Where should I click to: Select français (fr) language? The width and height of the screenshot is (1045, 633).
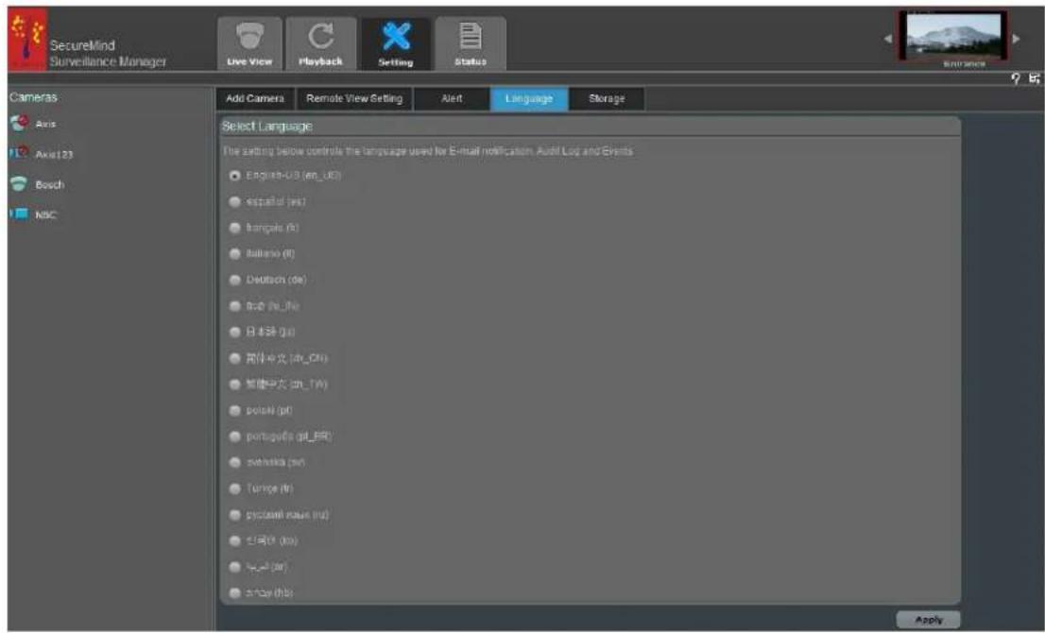234,228
